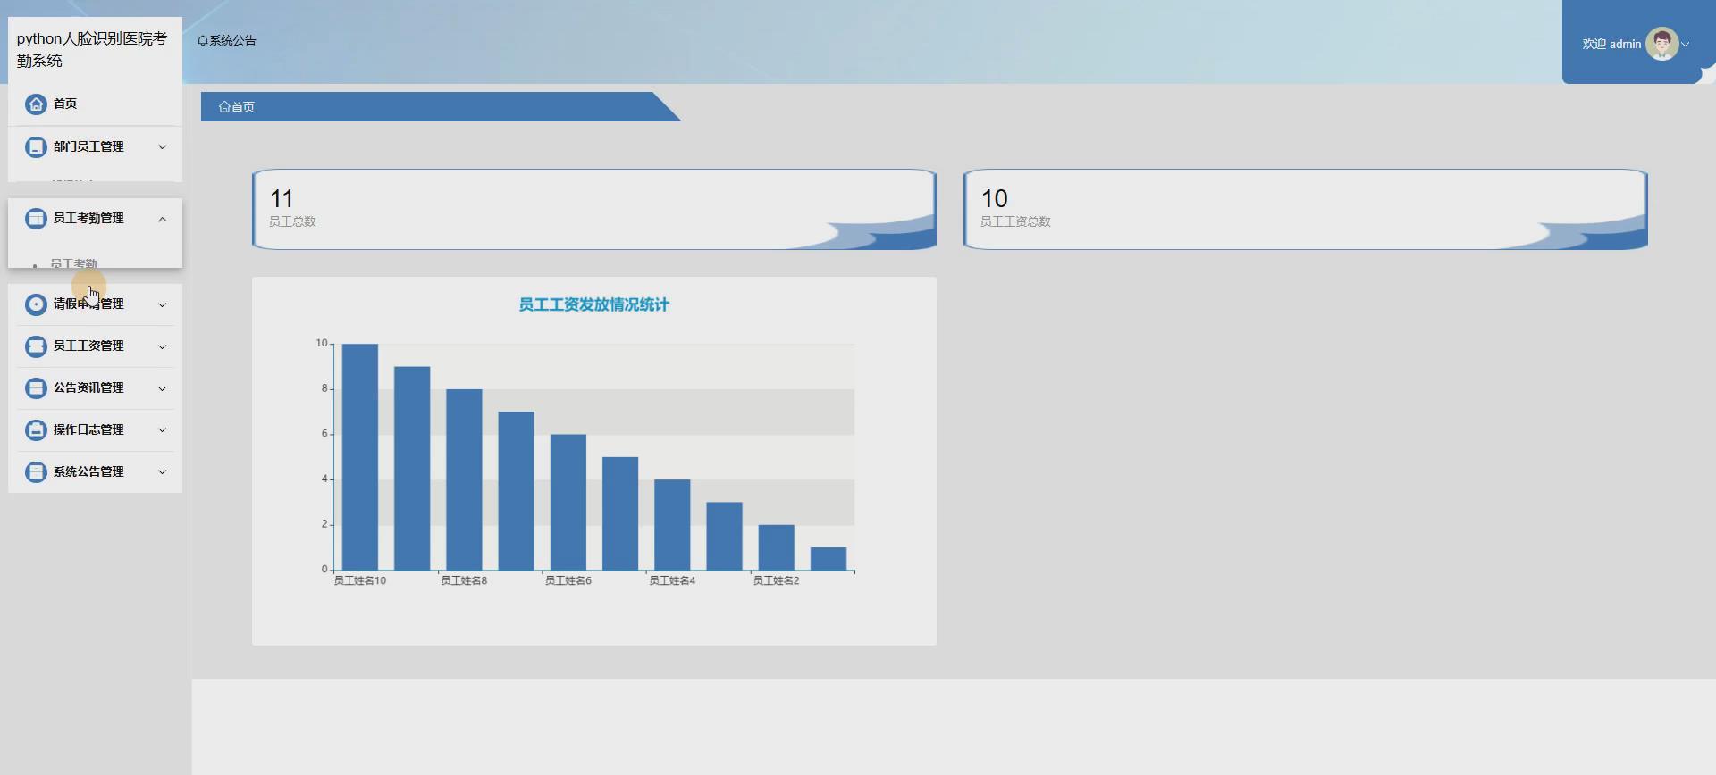Click the tallest bar for 员工姓名10

[360, 457]
